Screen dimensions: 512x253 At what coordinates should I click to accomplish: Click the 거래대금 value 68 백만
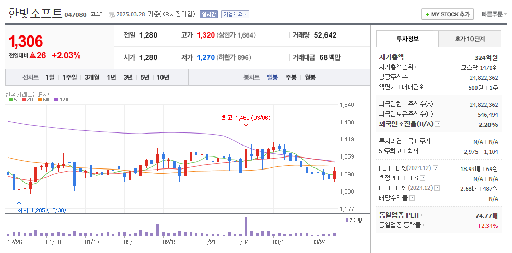tap(330, 58)
